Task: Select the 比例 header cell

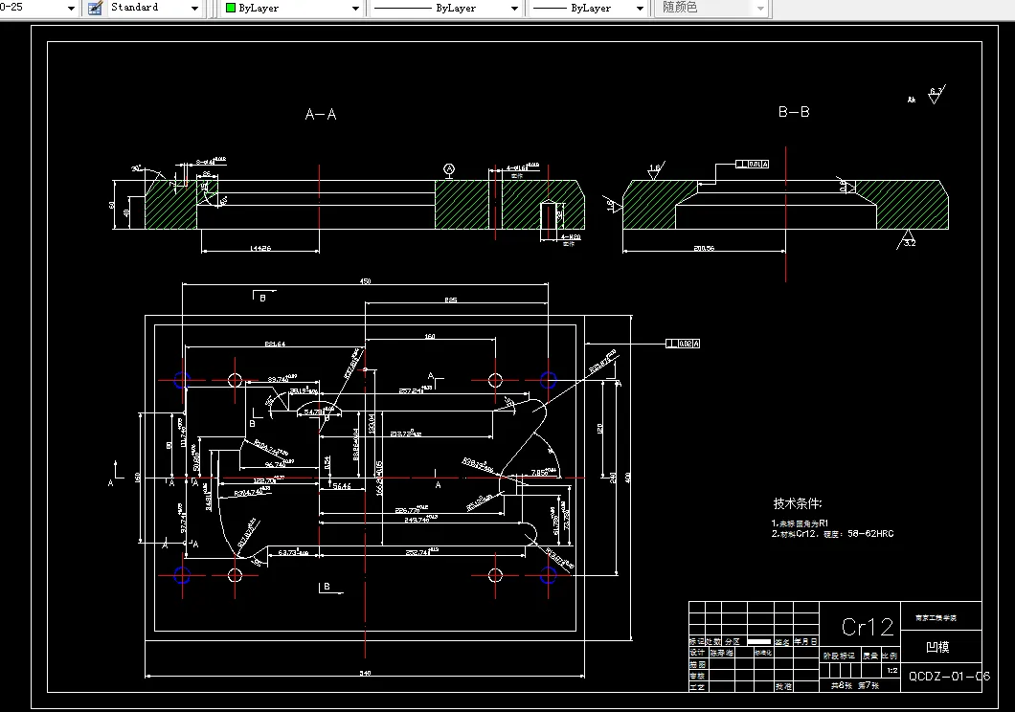Action: pos(891,656)
